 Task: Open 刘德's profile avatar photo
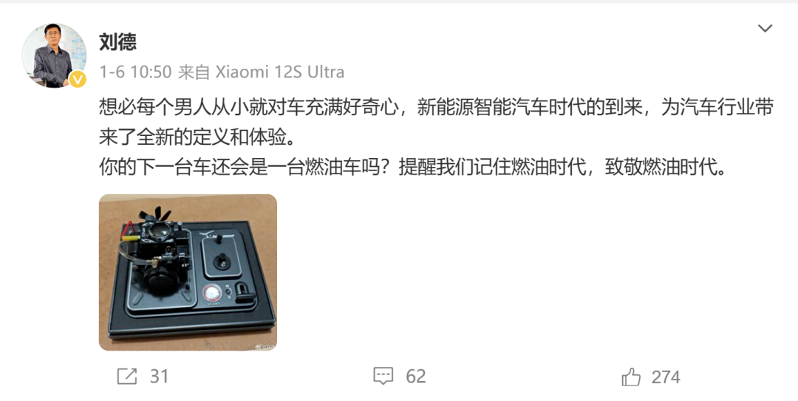(x=54, y=55)
